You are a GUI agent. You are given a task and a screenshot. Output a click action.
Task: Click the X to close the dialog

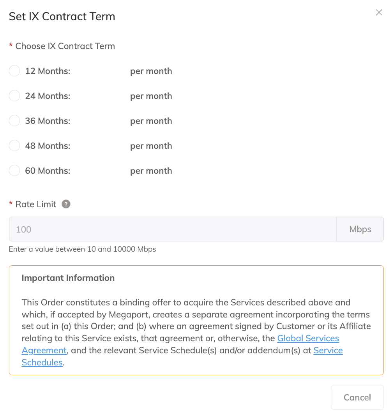378,12
